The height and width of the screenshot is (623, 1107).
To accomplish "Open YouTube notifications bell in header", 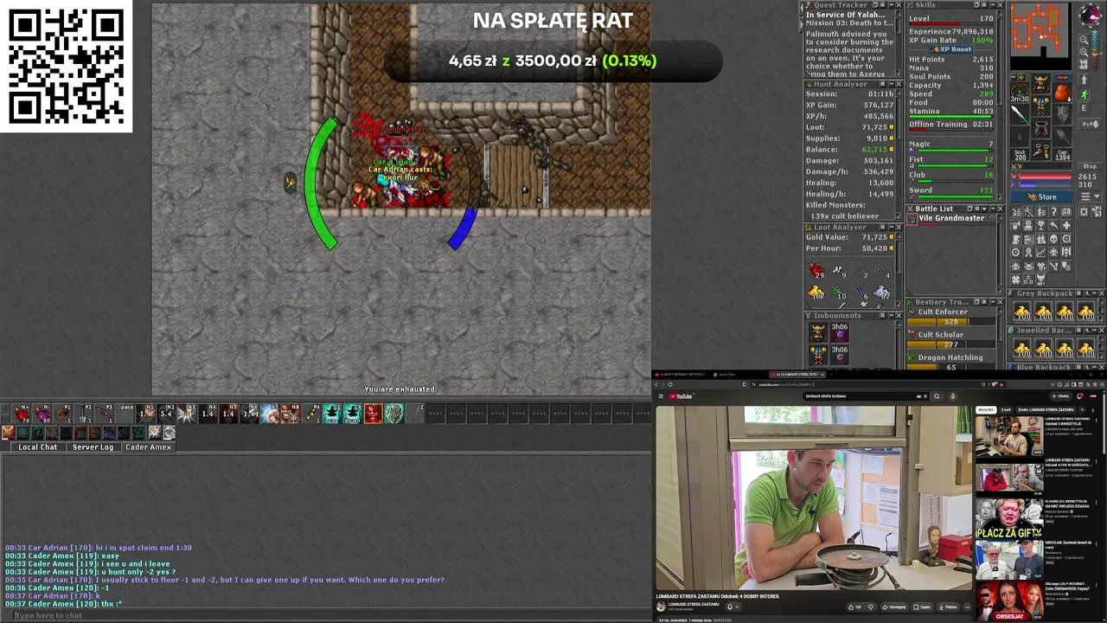I will click(1079, 396).
